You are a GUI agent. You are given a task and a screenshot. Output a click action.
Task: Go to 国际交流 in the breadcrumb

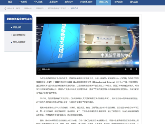28,8
